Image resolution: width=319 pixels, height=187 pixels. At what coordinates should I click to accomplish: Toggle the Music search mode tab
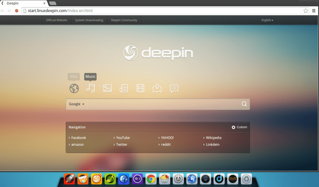click(x=90, y=77)
